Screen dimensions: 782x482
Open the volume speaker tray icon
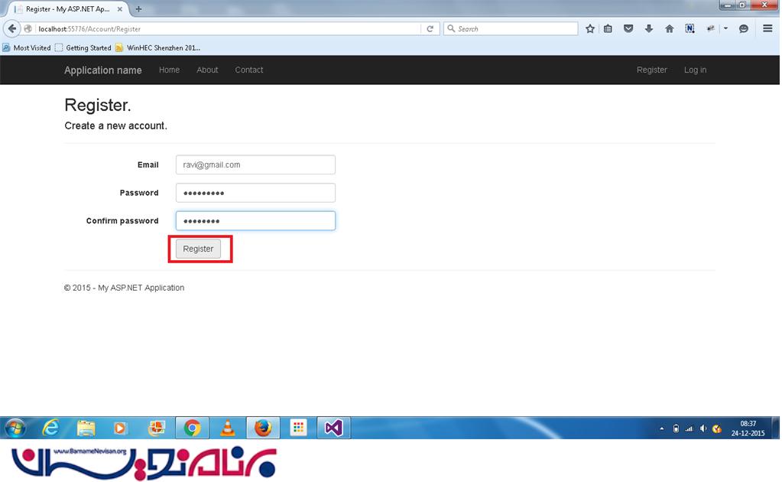click(703, 428)
